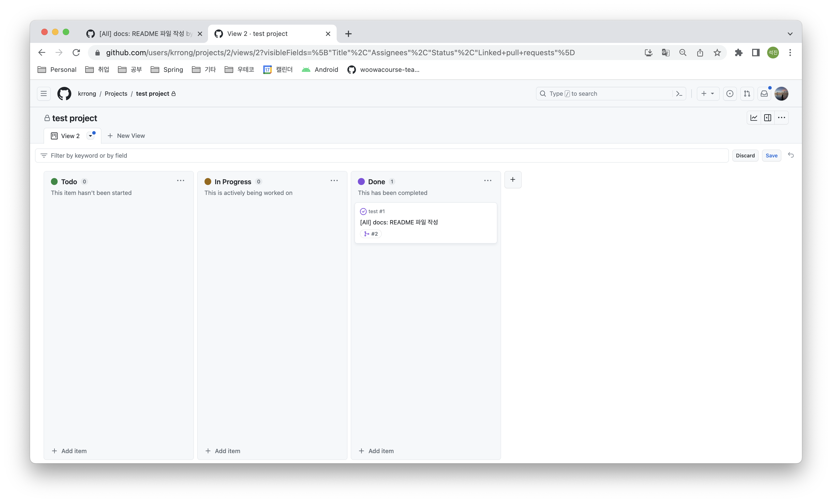This screenshot has height=503, width=832.
Task: Focus the Filter by keyword or by field box
Action: pos(382,156)
